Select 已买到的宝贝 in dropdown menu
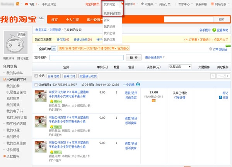 tap(112, 13)
